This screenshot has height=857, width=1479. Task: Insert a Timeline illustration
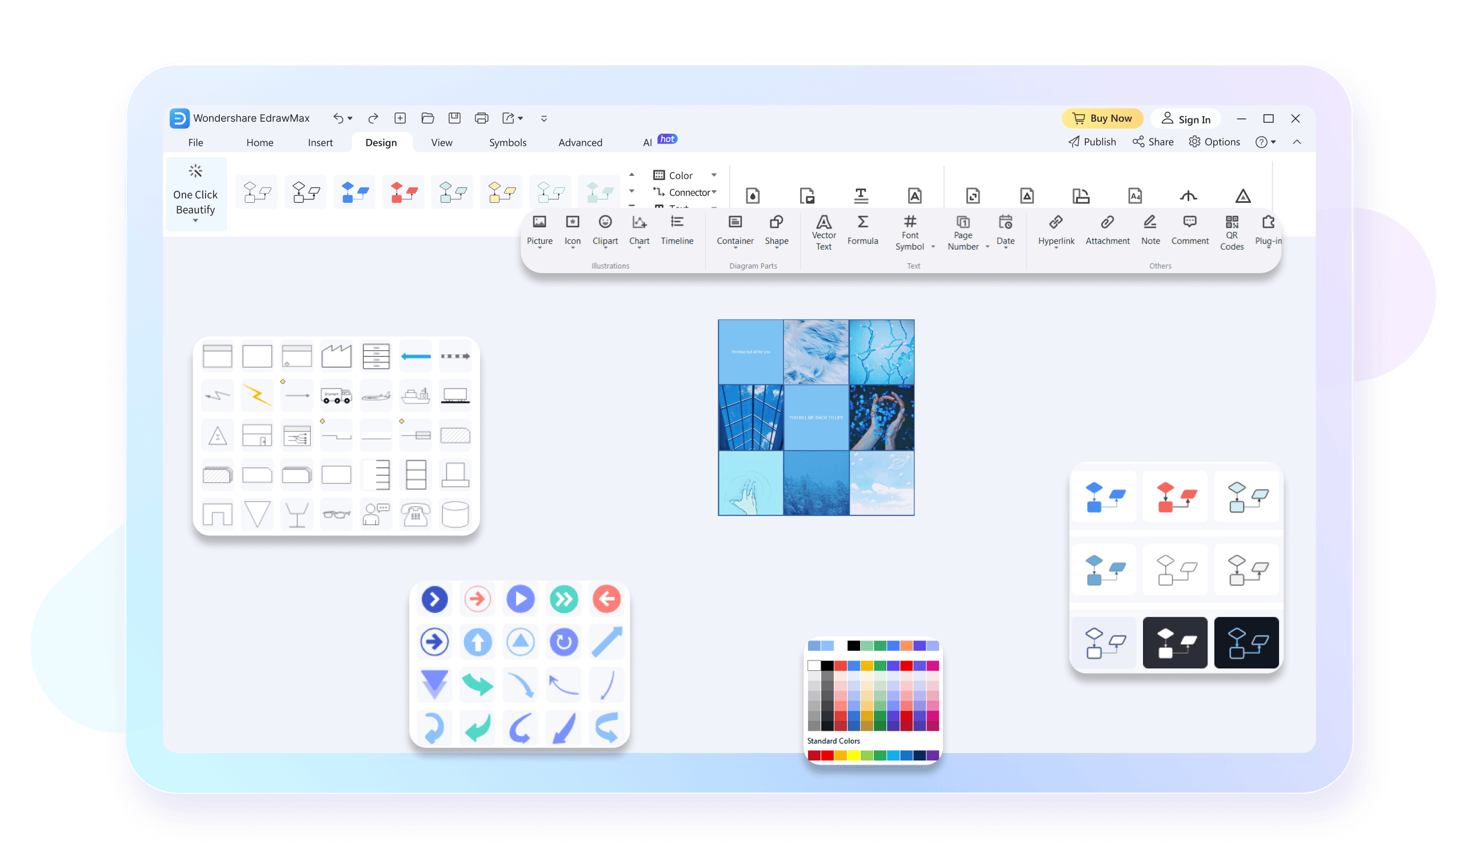(677, 230)
